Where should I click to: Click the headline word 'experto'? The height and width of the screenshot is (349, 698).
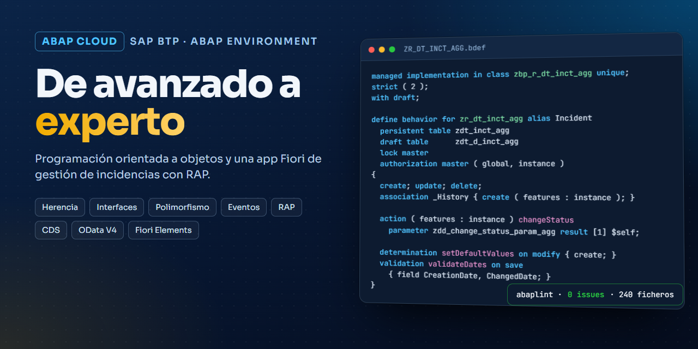pos(110,123)
